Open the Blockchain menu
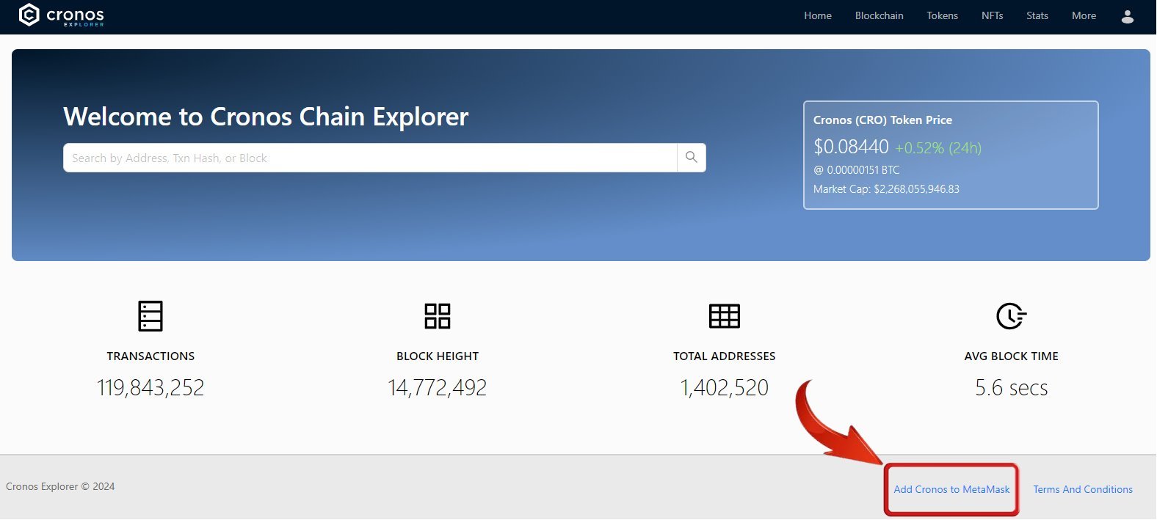This screenshot has width=1157, height=520. (x=879, y=15)
